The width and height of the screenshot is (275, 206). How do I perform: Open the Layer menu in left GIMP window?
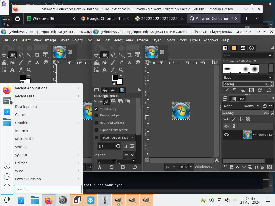(x=64, y=40)
